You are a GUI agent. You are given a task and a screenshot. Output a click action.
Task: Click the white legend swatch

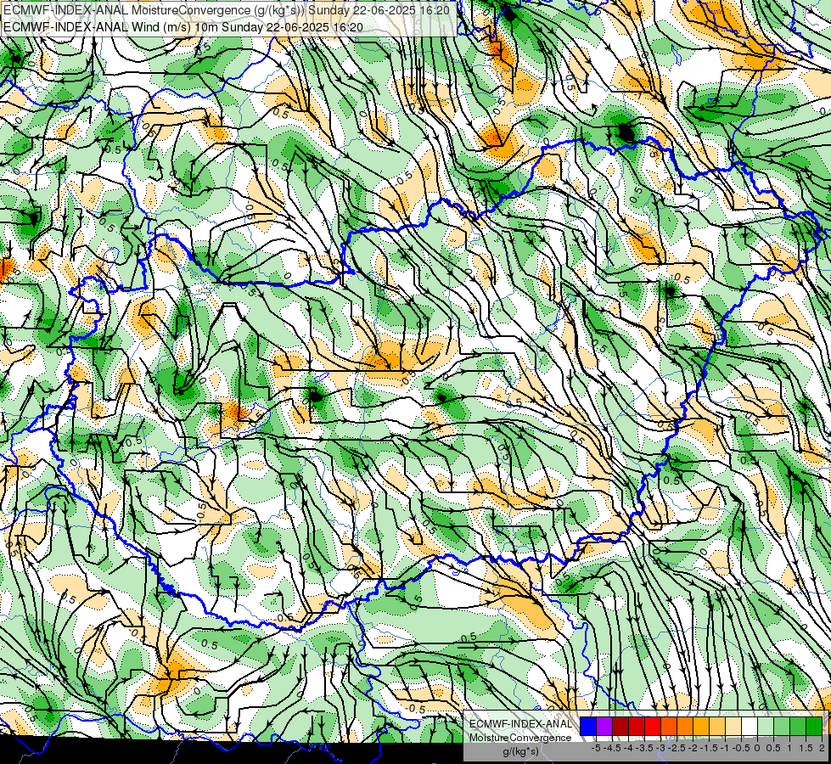point(750,727)
